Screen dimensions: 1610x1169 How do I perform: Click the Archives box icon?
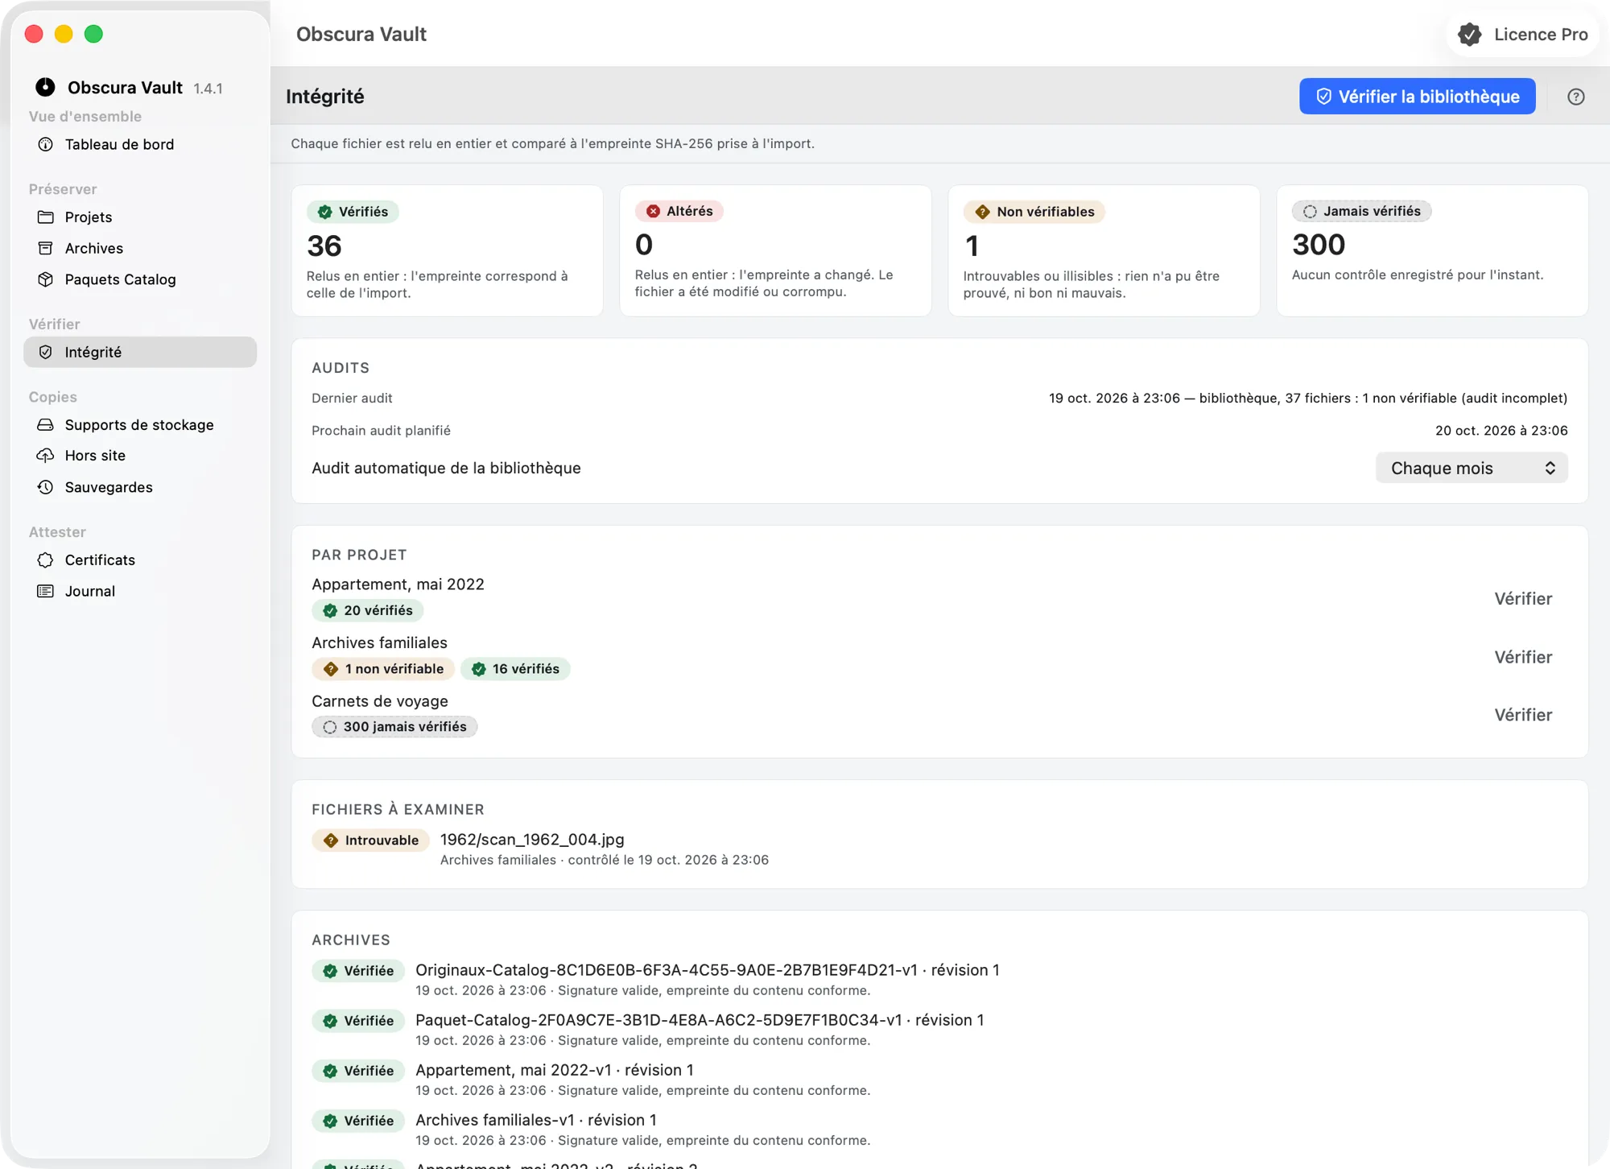tap(46, 248)
